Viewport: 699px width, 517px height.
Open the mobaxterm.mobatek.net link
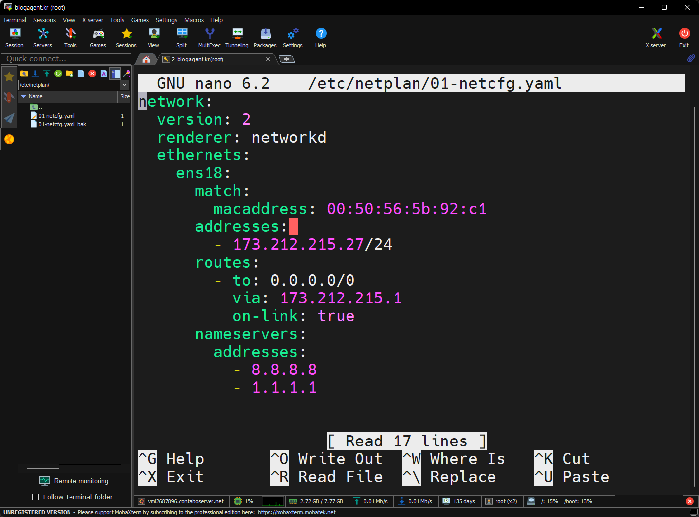(x=296, y=512)
